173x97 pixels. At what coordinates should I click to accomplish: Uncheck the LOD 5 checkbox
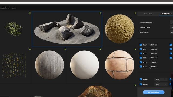(x=141, y=67)
